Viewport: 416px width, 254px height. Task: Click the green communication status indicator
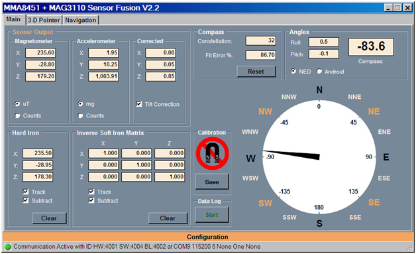click(8, 247)
